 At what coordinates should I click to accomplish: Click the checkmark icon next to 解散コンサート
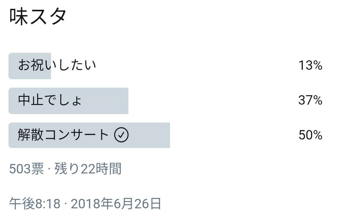pyautogui.click(x=122, y=135)
